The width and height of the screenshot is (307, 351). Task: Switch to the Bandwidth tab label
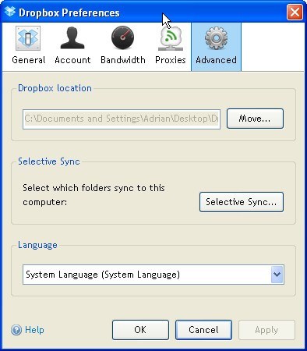click(123, 60)
